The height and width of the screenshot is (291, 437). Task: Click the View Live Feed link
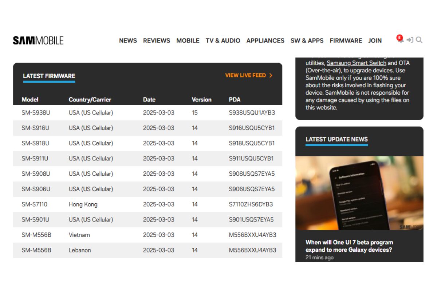tap(245, 75)
